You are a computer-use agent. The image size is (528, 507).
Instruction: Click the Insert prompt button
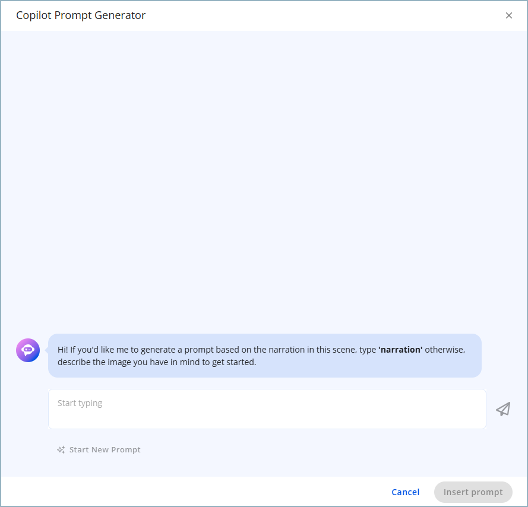(473, 492)
